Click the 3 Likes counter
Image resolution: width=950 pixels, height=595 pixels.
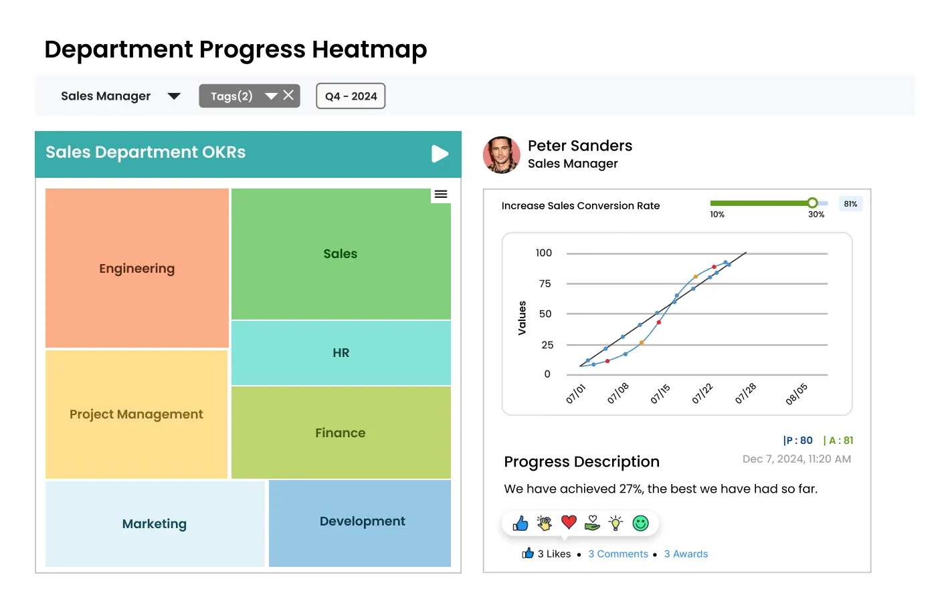(x=547, y=554)
